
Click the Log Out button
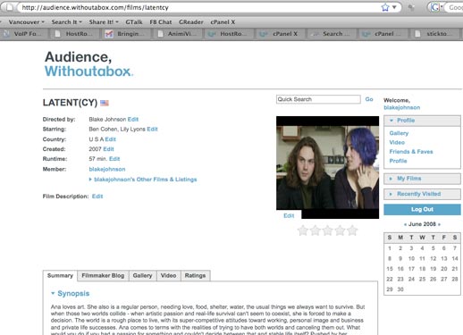pos(422,210)
